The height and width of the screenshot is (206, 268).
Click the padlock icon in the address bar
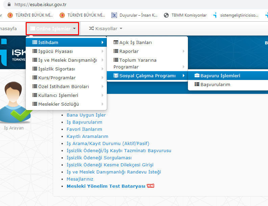click(x=9, y=5)
